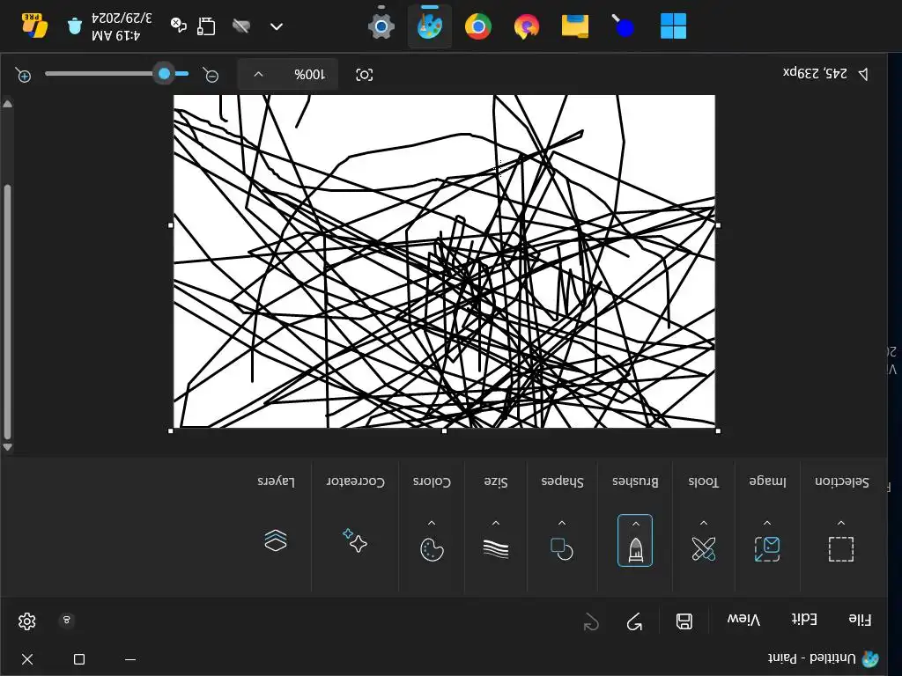Click the Selection label in ribbon

pos(841,481)
